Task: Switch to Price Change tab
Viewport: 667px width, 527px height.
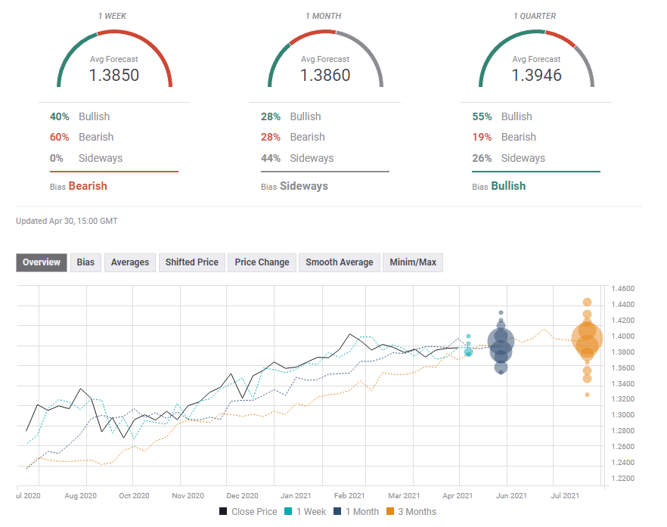Action: 262,262
